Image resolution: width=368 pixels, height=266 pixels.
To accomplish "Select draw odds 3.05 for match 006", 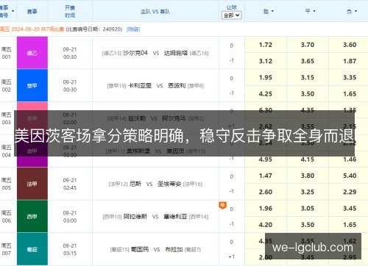I will [308, 209].
